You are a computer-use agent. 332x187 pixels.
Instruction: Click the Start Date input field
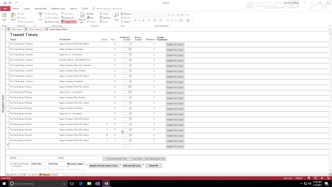[38, 168]
